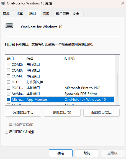Click the title bar printer icon

point(3,3)
